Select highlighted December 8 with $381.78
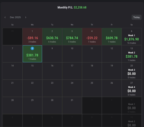 pos(32,54)
